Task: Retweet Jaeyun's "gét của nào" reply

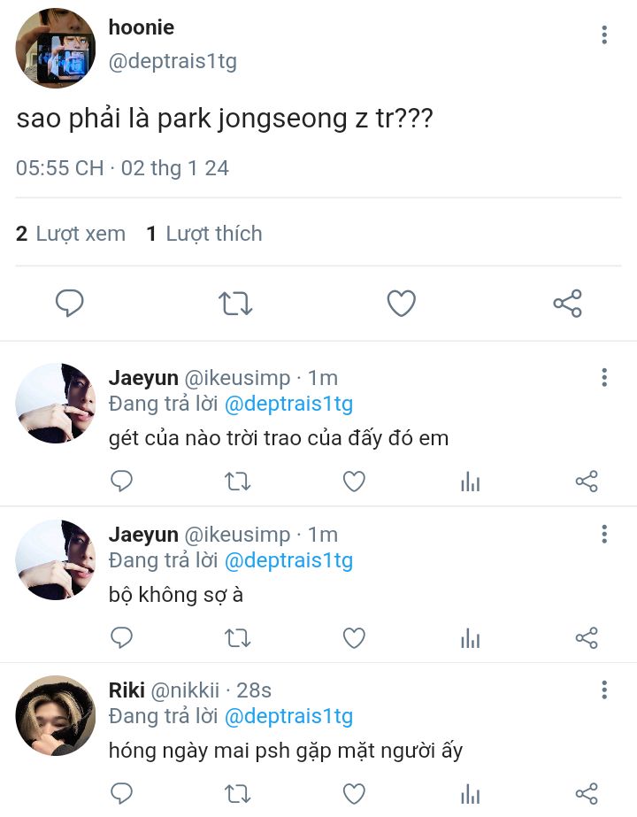Action: pos(237,482)
